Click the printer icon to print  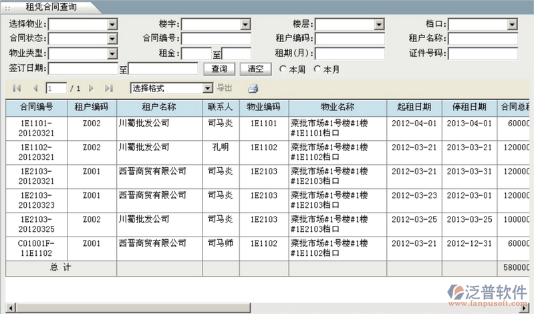[253, 89]
